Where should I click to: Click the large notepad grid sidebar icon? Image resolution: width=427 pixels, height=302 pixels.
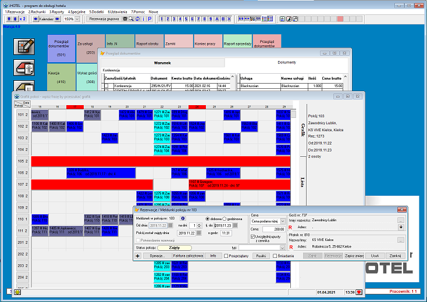point(24,46)
